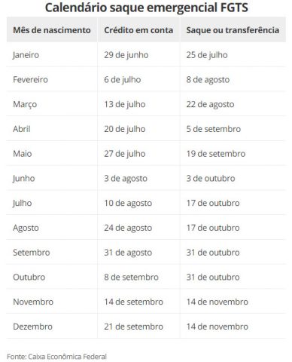The height and width of the screenshot is (362, 292).
Task: Select the Saque ou transferência column header
Action: click(233, 30)
